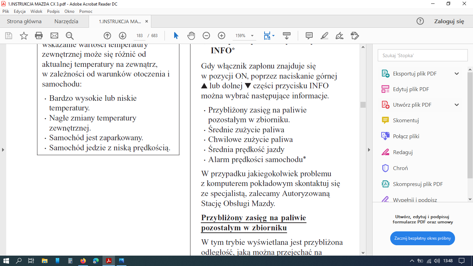Viewport: 473px width, 266px height.
Task: Zoom out with the minus icon
Action: coord(206,36)
